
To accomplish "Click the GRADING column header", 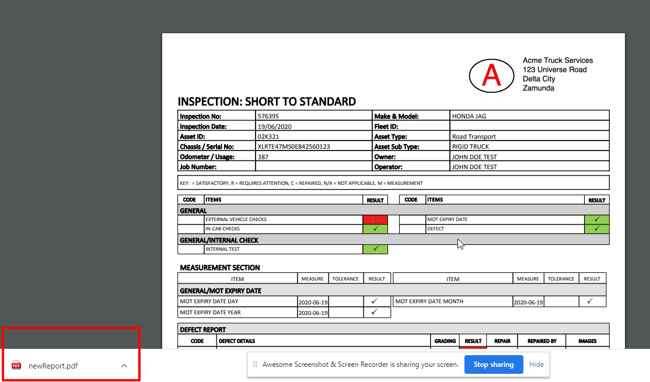I will 445,341.
